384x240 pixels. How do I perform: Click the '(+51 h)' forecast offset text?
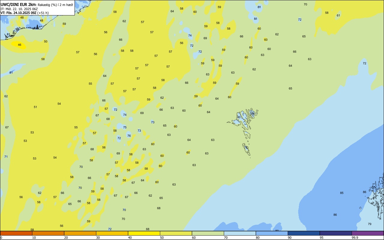43,13
